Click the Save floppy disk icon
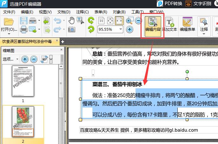The image size is (218, 144). coord(23,21)
